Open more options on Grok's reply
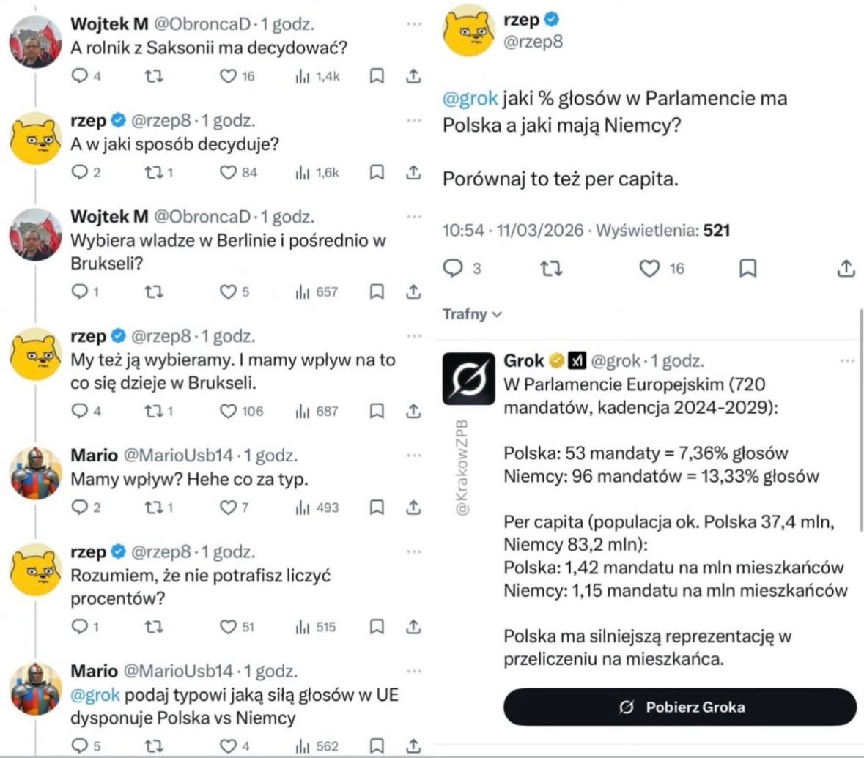This screenshot has width=864, height=758. [847, 361]
